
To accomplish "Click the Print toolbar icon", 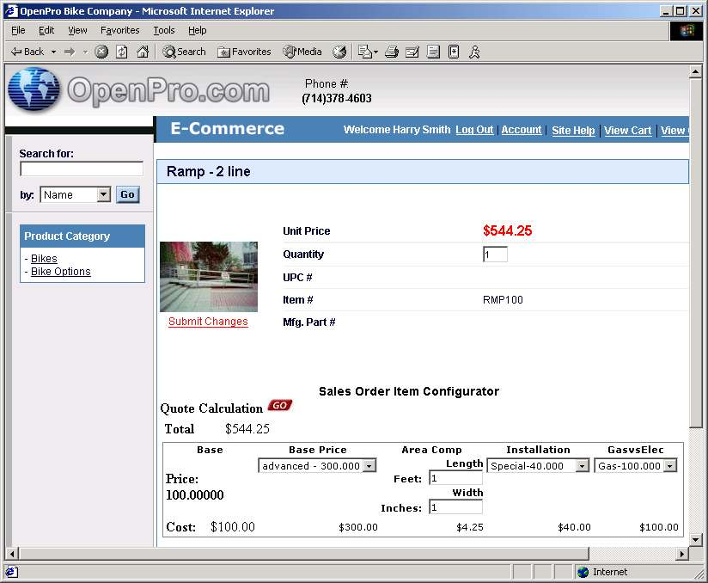I will point(392,52).
